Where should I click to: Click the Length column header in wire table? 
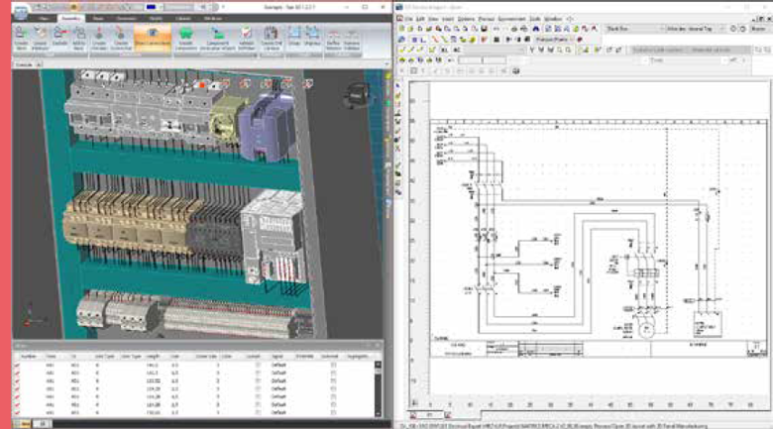(153, 356)
